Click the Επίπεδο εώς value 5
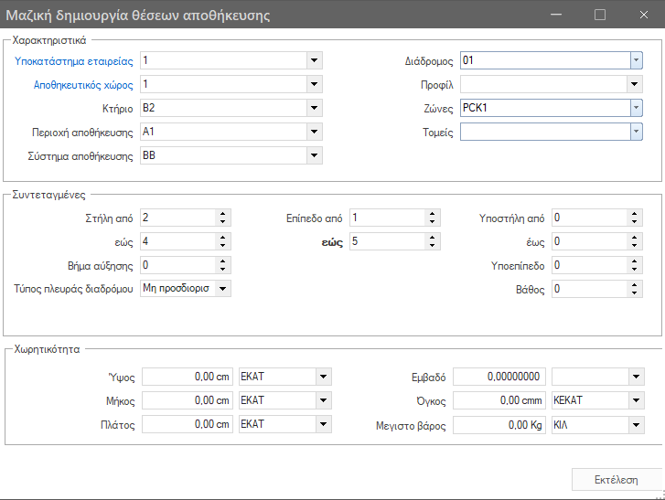 coord(387,241)
